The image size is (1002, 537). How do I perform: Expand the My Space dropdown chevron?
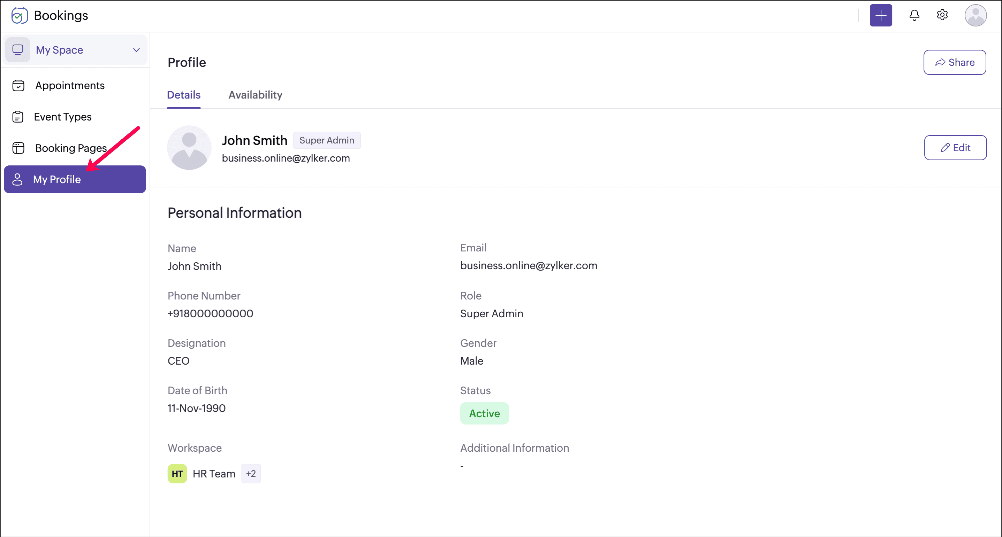(136, 50)
